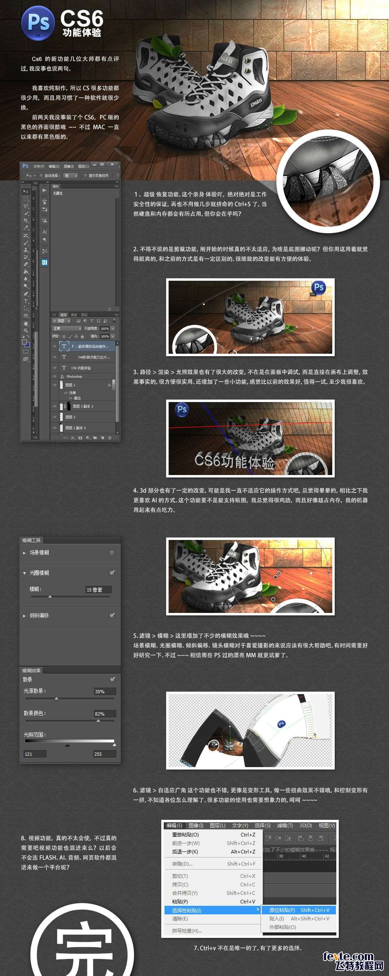Select the Crop tool

[26, 220]
